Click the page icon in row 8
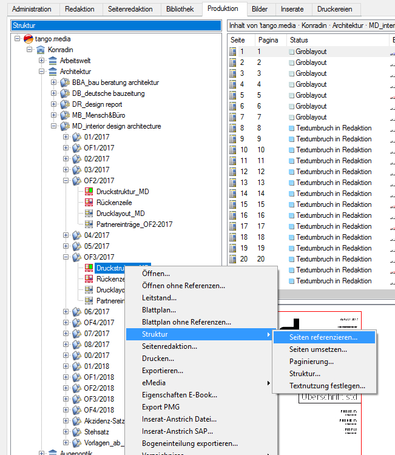 [232, 128]
